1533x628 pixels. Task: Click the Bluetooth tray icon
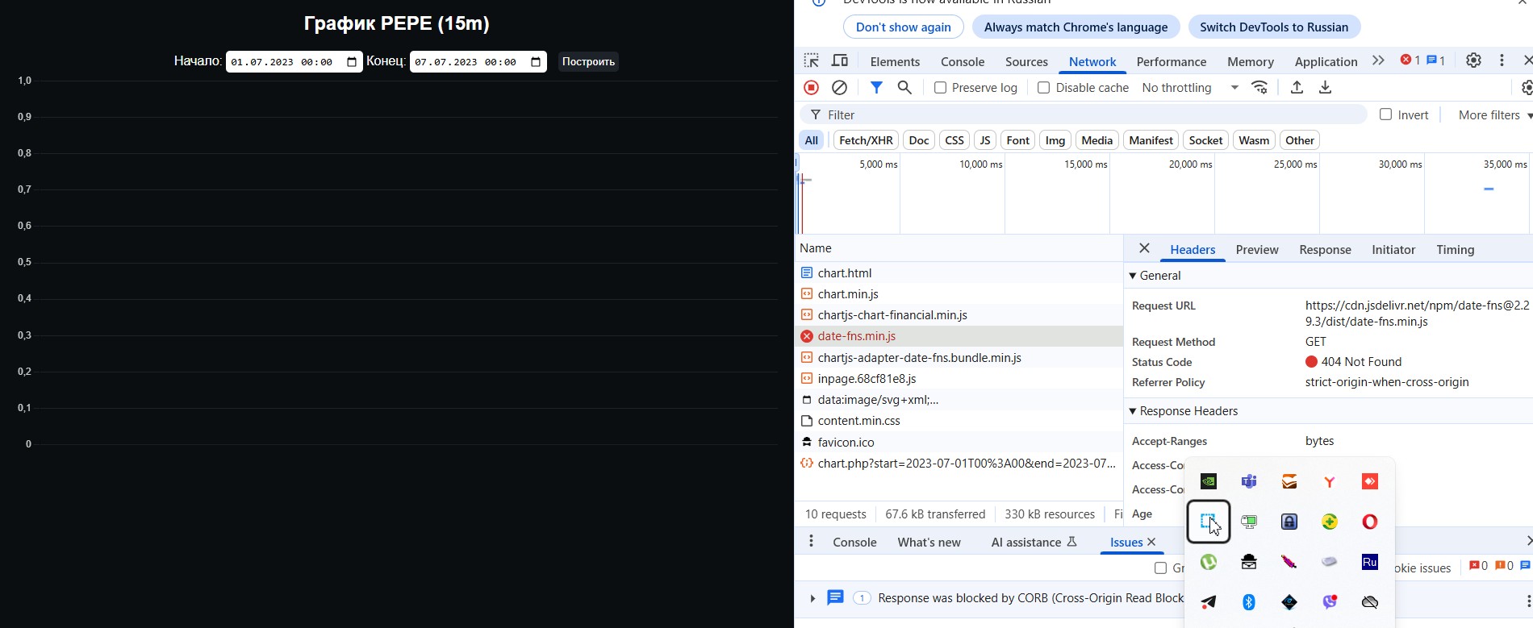(1249, 602)
